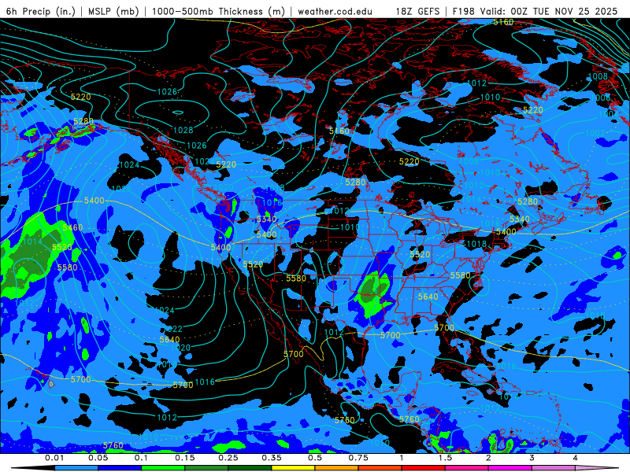This screenshot has width=630, height=472.
Task: Click the '0.75' legend value
Action: [358, 458]
